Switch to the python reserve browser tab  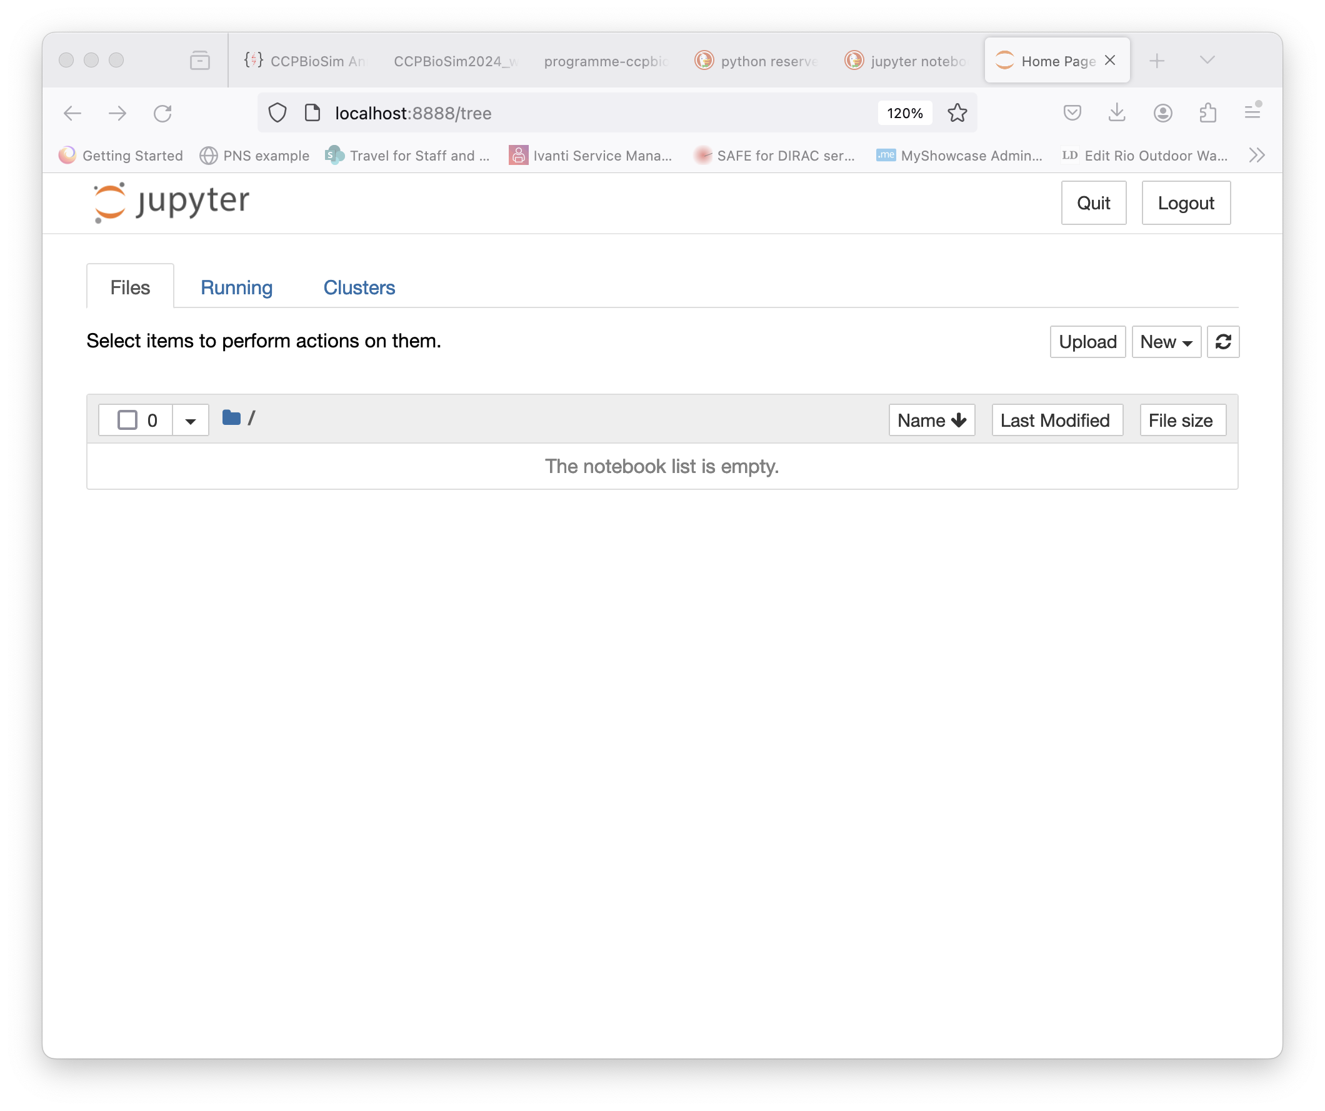coord(757,61)
